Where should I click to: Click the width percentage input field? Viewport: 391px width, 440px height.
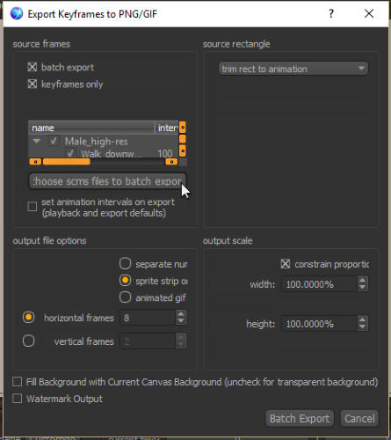[319, 284]
